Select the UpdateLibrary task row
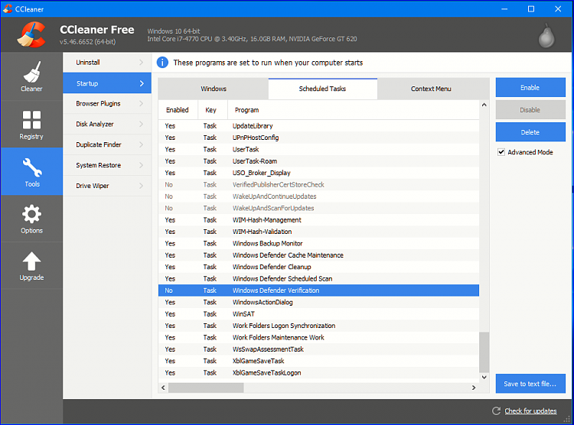574x425 pixels. pos(318,126)
